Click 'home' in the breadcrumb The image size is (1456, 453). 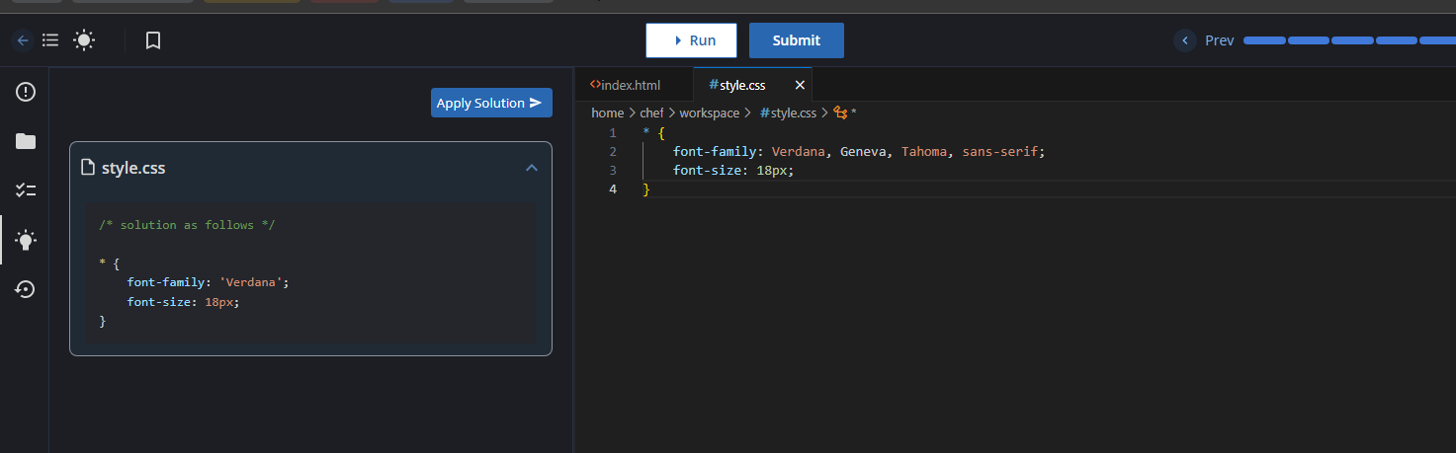coord(607,113)
